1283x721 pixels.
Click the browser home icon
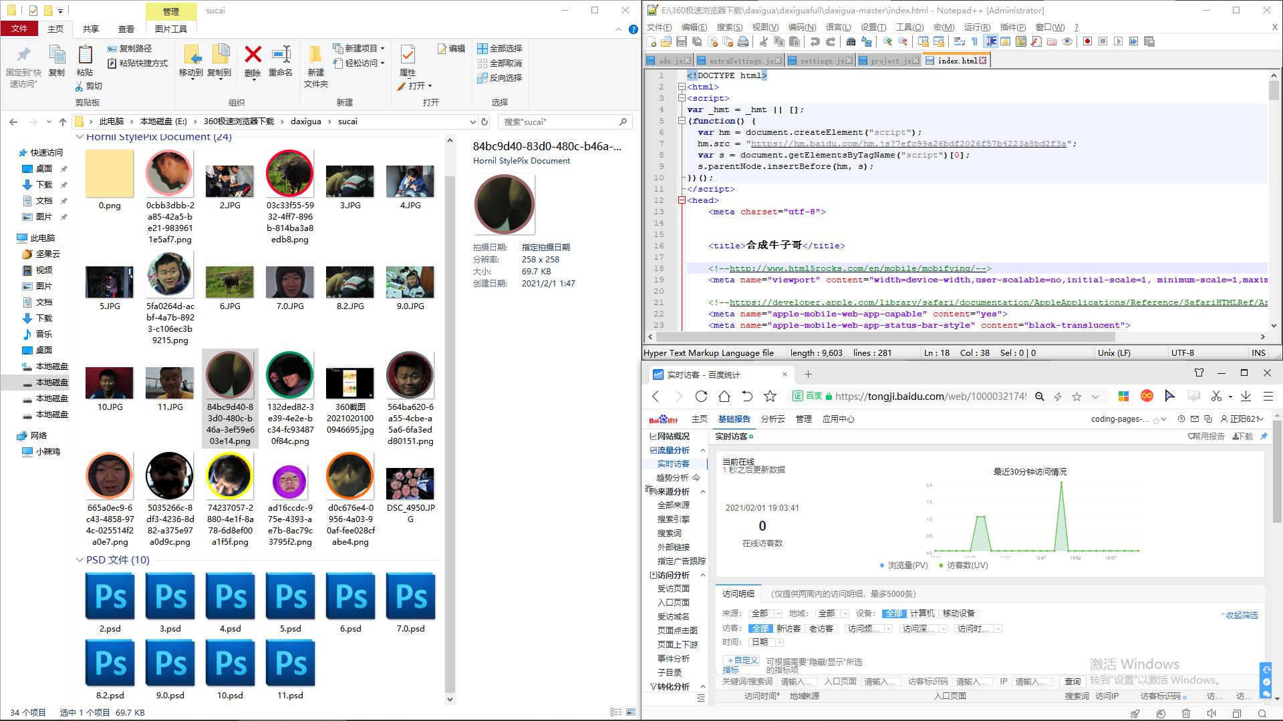(724, 397)
